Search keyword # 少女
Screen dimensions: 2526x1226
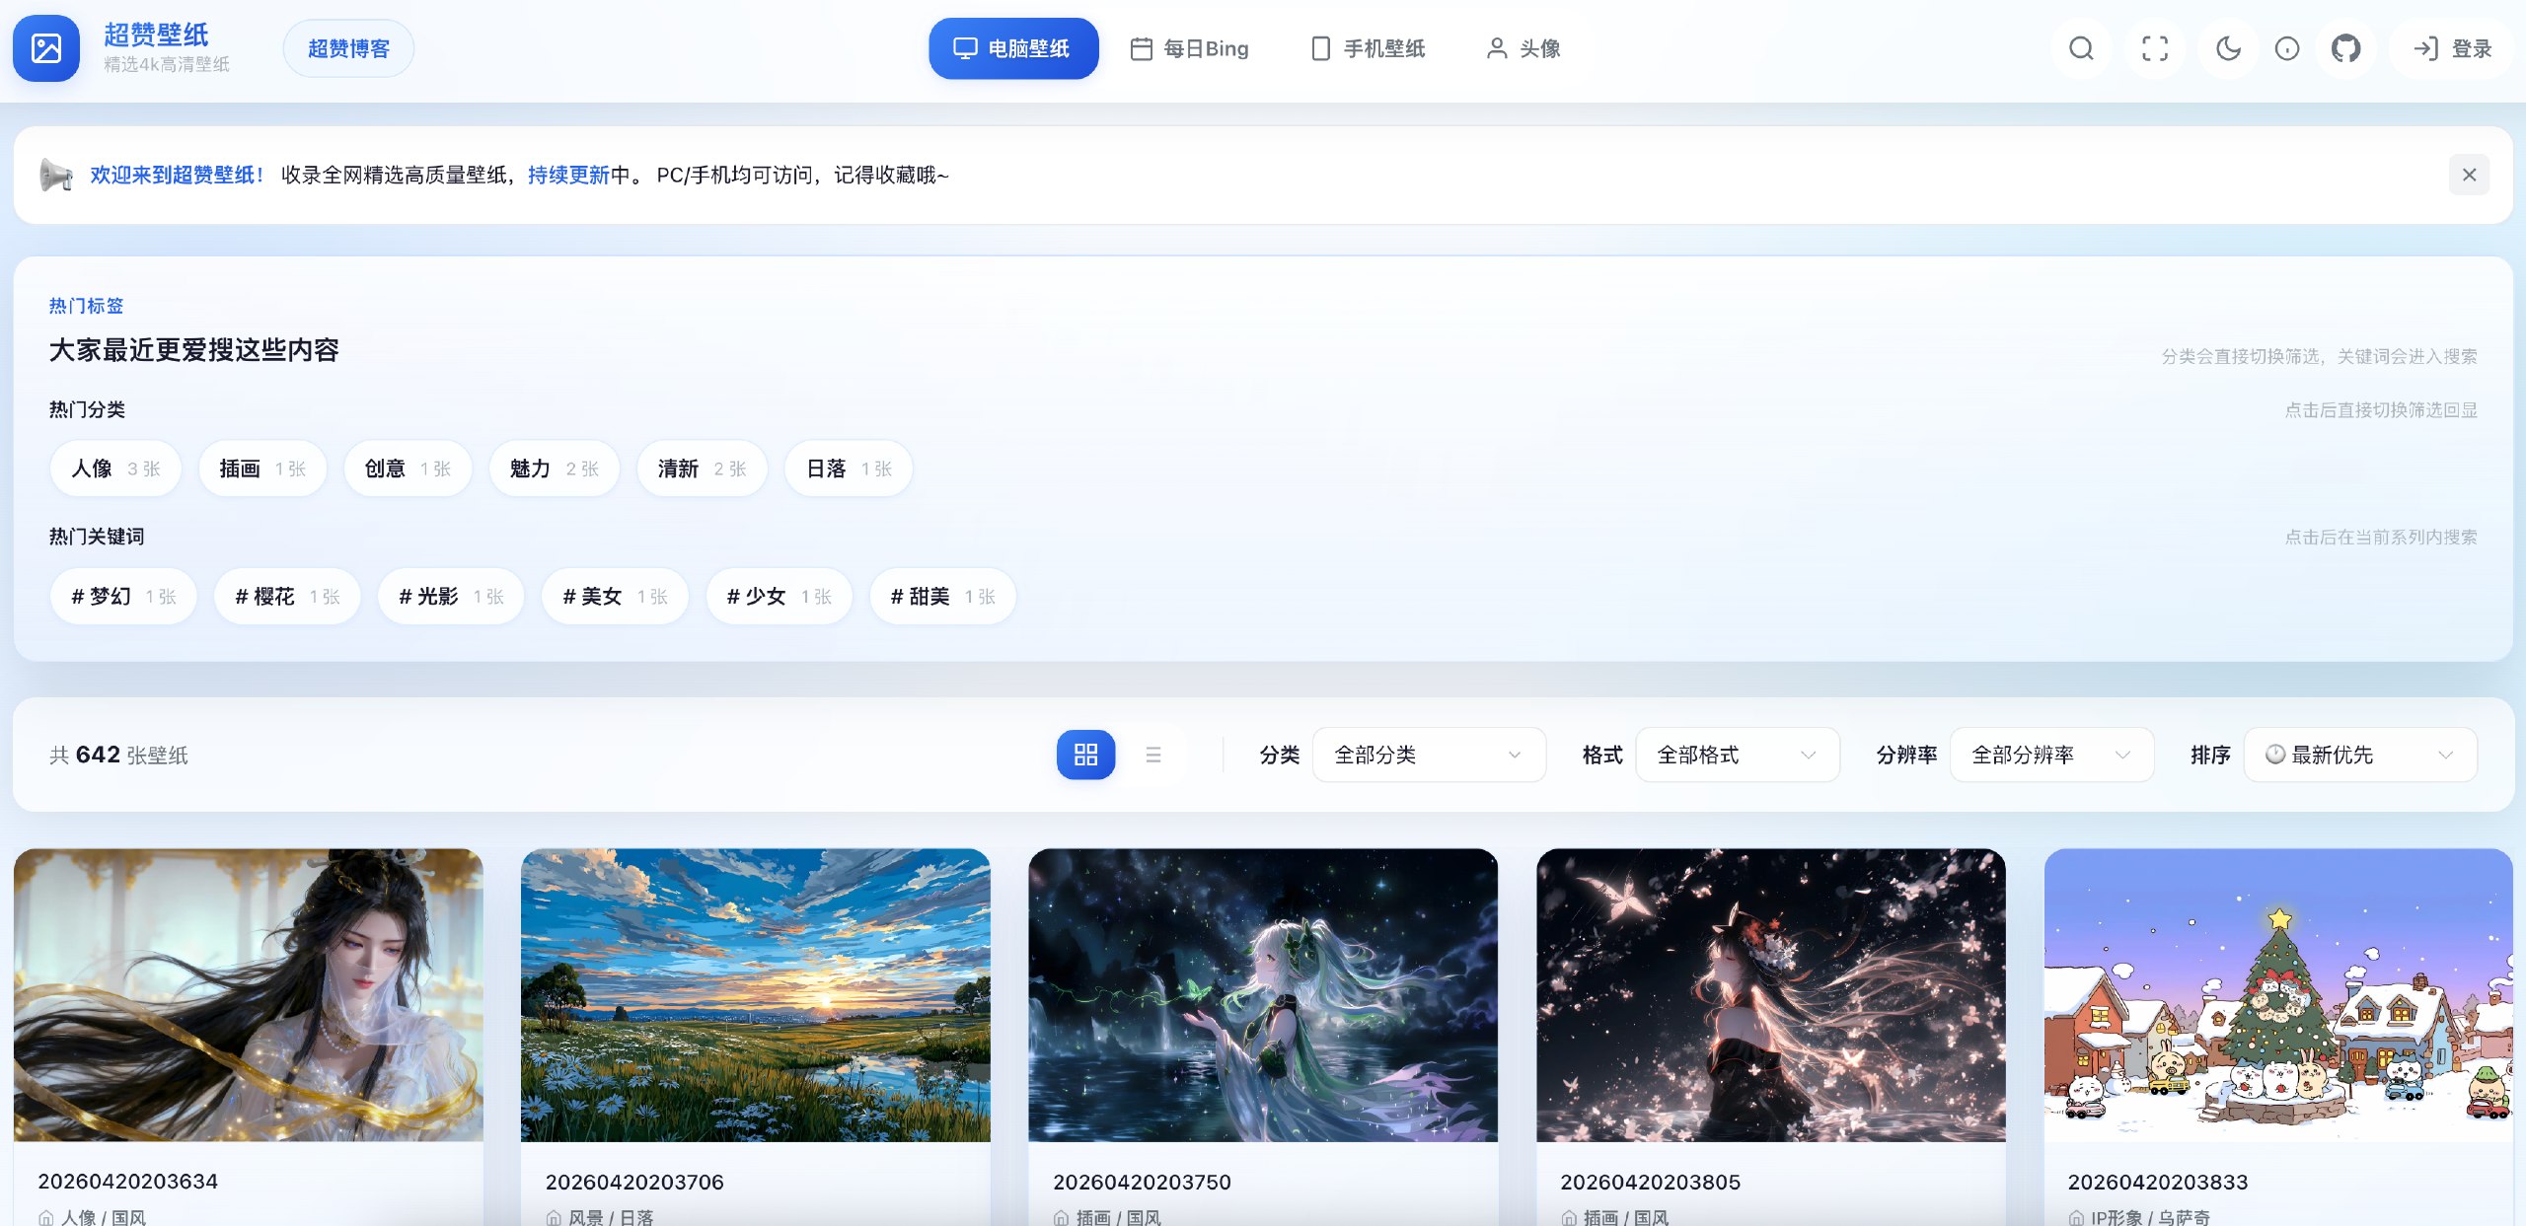780,597
